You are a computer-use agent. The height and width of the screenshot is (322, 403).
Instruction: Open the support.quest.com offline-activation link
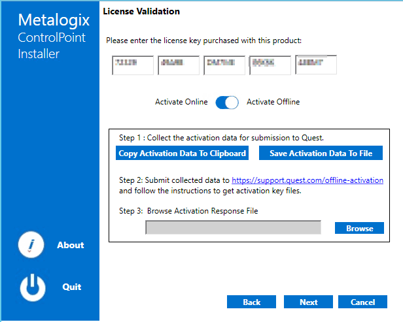point(307,180)
